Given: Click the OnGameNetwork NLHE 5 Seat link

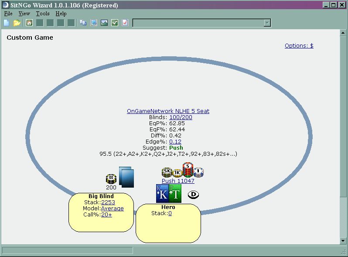Looking at the screenshot, I should [168, 111].
